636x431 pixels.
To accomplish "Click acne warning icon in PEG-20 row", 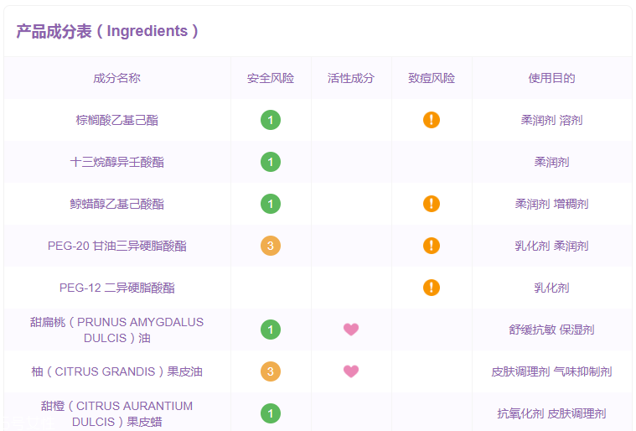I will [431, 246].
